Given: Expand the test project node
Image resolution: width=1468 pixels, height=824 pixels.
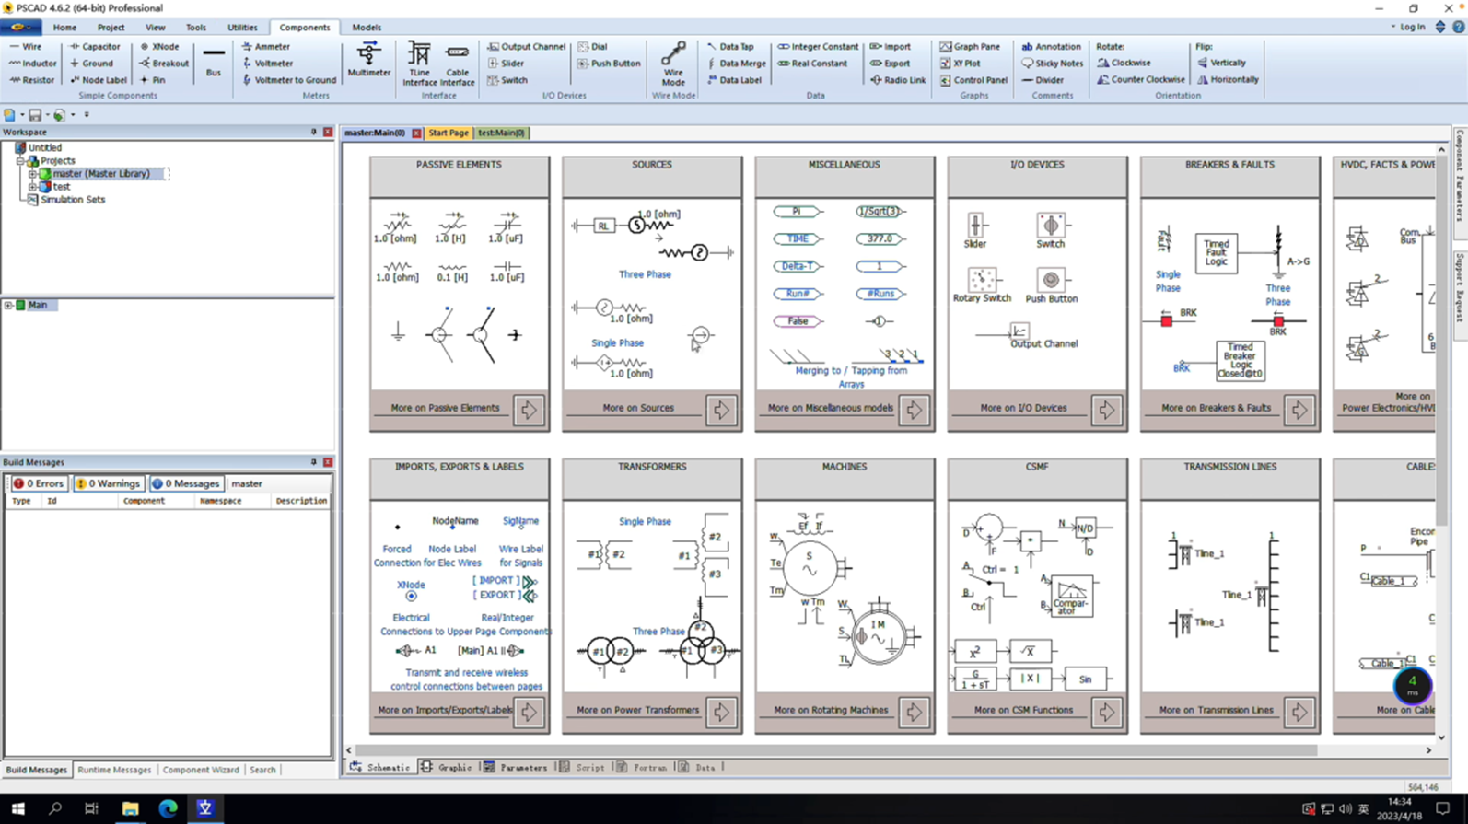Looking at the screenshot, I should point(32,186).
